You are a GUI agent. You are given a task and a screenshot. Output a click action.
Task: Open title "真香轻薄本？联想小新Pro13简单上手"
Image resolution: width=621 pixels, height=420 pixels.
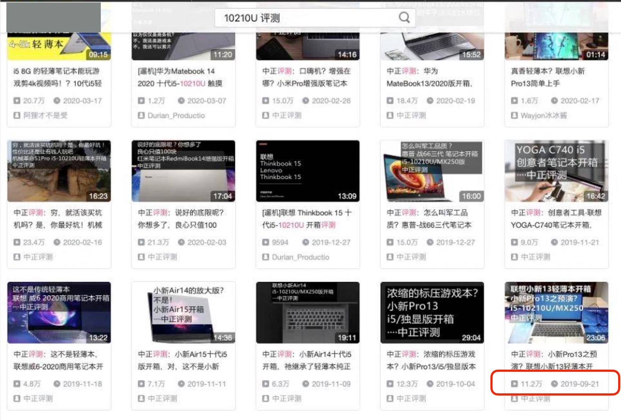[x=548, y=77]
